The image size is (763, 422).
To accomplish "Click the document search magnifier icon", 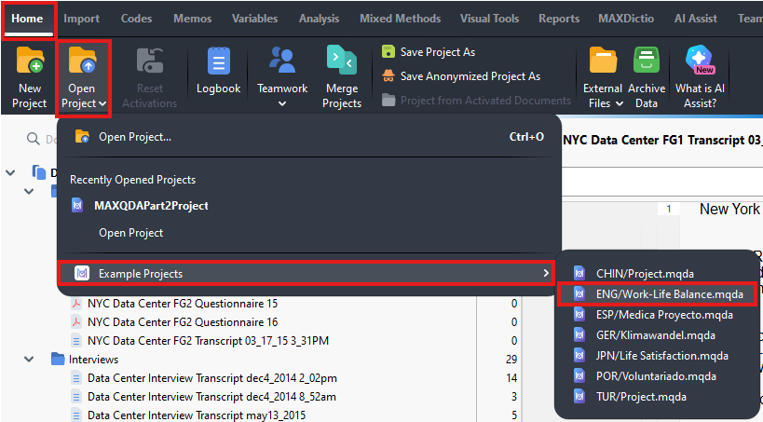I will pos(34,139).
